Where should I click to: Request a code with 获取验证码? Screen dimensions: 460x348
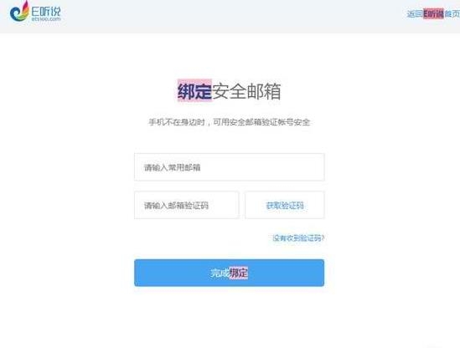coord(285,205)
